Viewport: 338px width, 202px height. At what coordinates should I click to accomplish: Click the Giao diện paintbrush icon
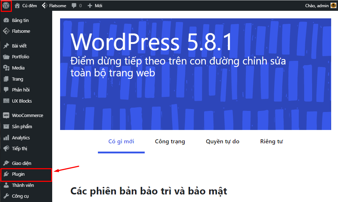[x=6, y=163]
